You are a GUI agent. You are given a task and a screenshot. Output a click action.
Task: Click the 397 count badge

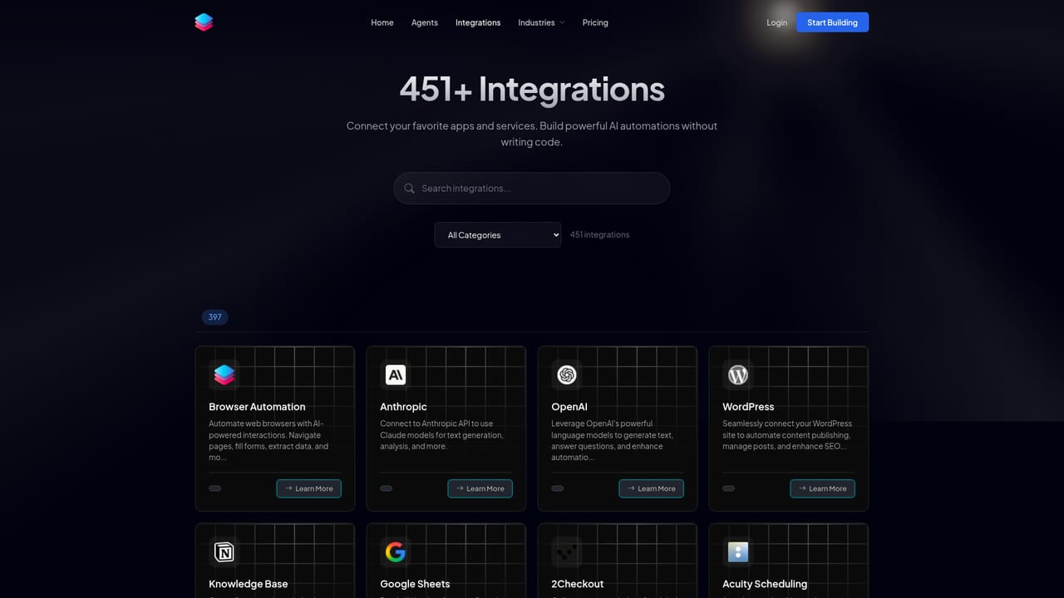coord(215,316)
